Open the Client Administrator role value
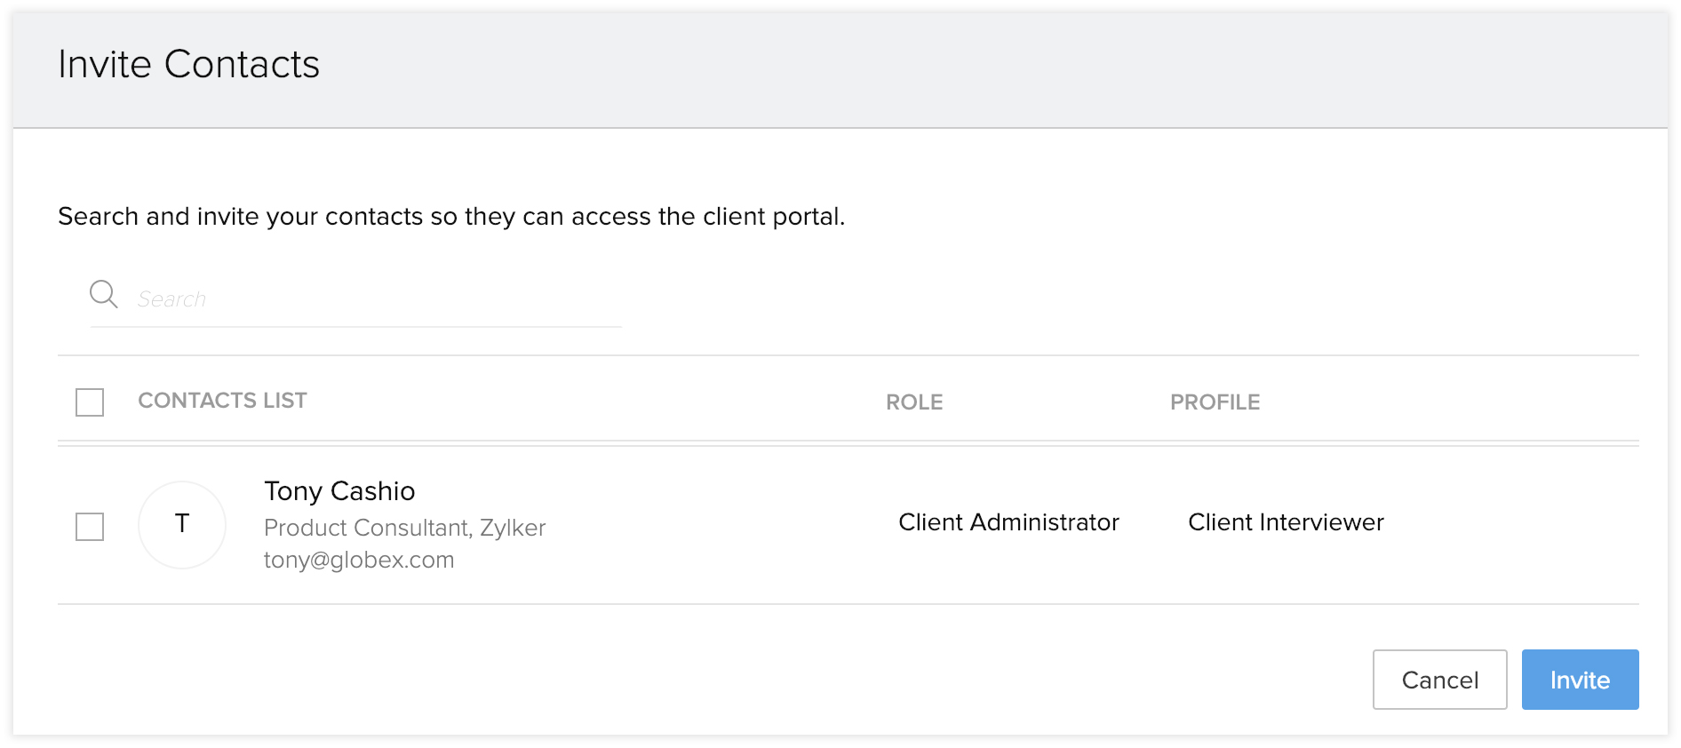This screenshot has height=748, width=1681. coord(1008,522)
